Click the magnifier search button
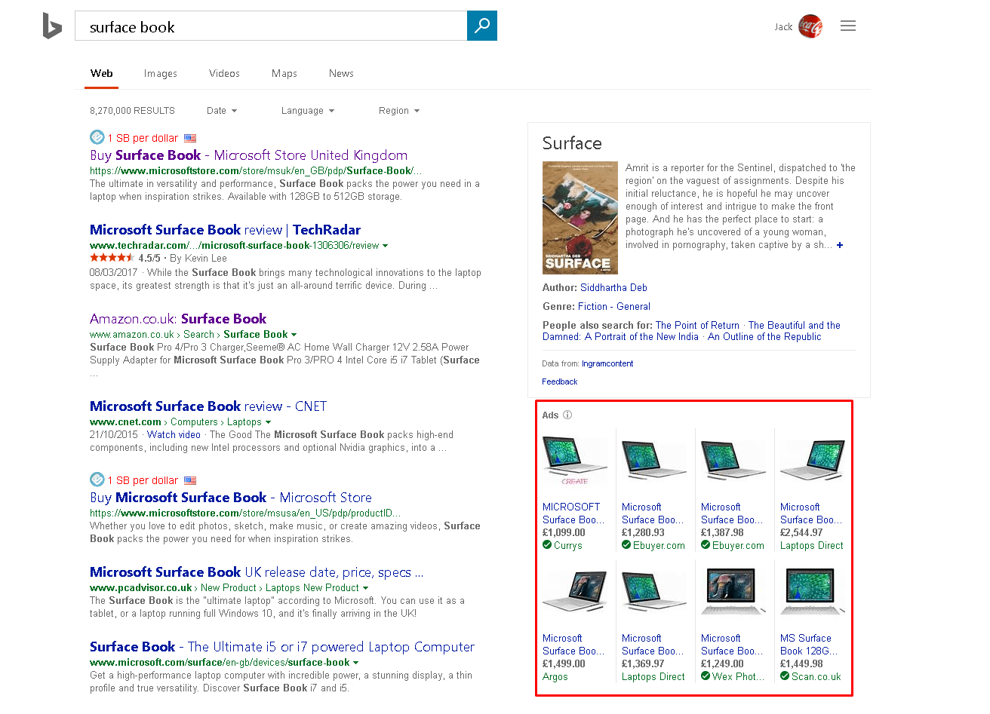This screenshot has width=990, height=714. click(x=482, y=26)
